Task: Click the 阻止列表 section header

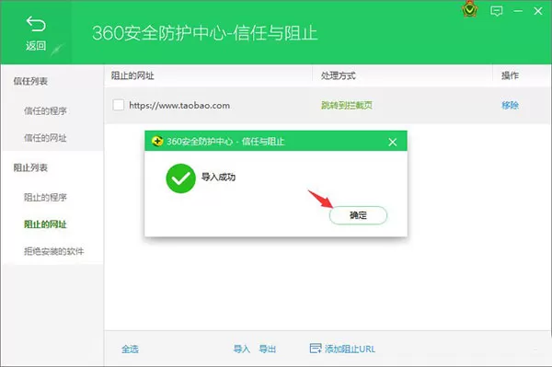Action: click(30, 167)
